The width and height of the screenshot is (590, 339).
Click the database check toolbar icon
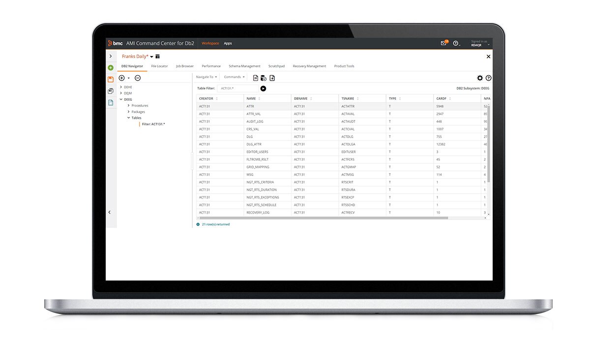[x=264, y=78]
